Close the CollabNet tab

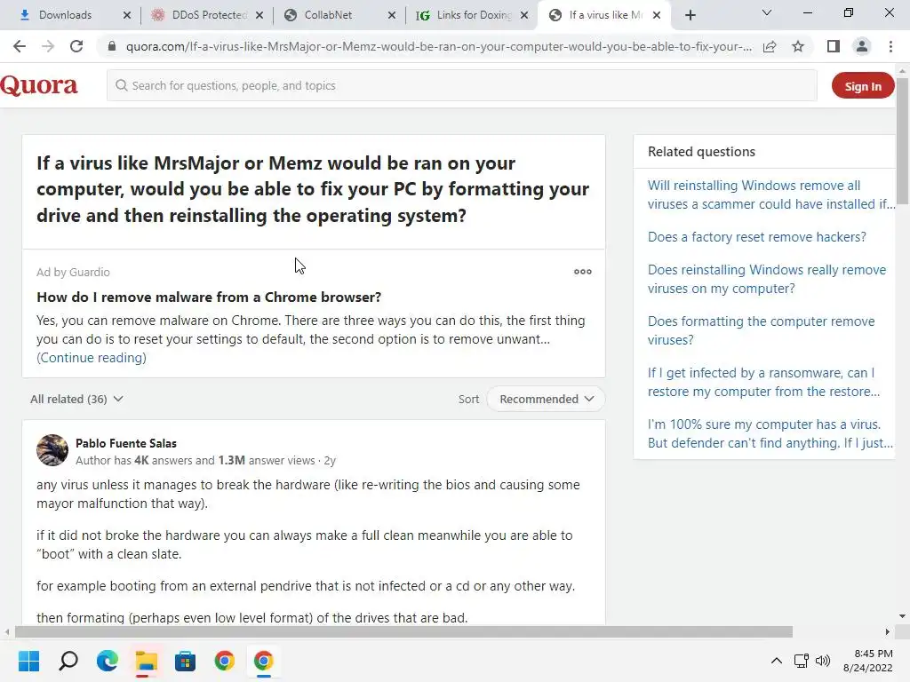coord(392,15)
